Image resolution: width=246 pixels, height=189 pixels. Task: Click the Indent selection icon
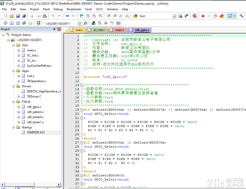tap(109, 16)
